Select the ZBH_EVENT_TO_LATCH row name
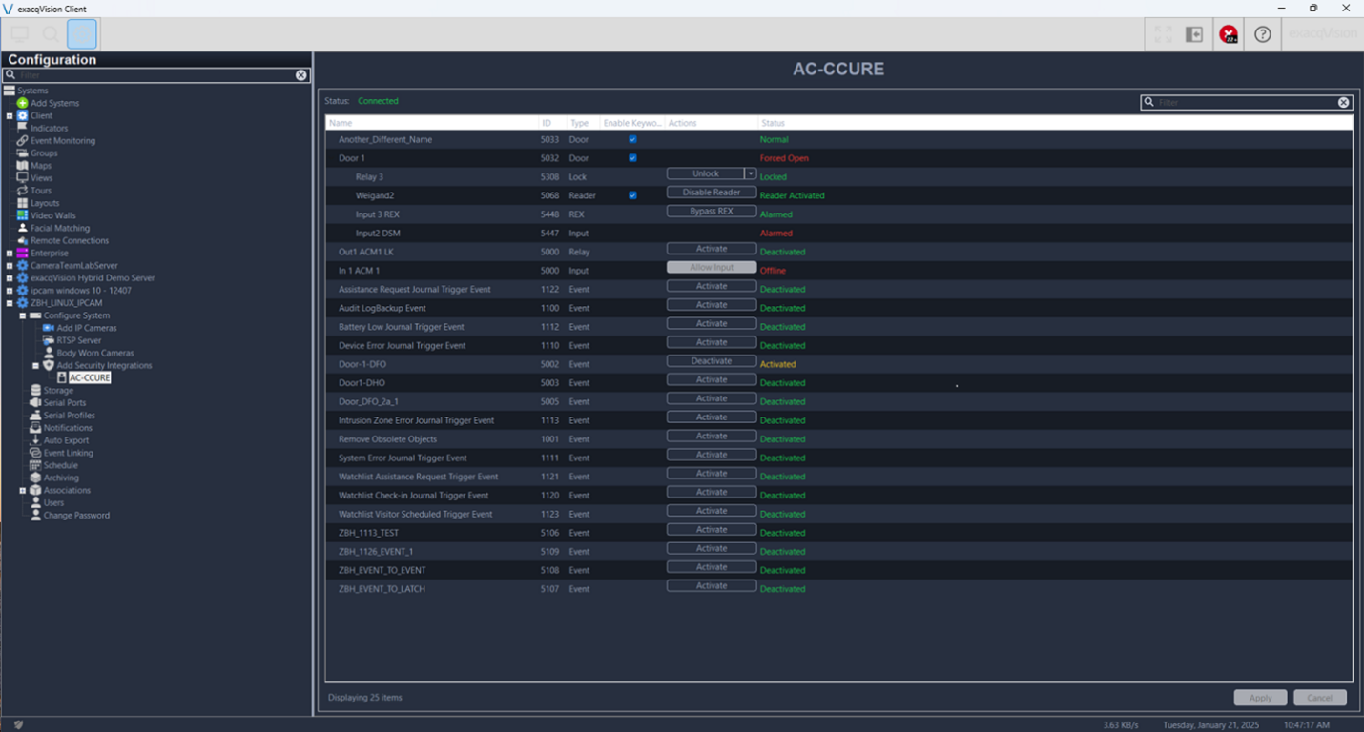Screen dimensions: 1364x732 pos(382,589)
